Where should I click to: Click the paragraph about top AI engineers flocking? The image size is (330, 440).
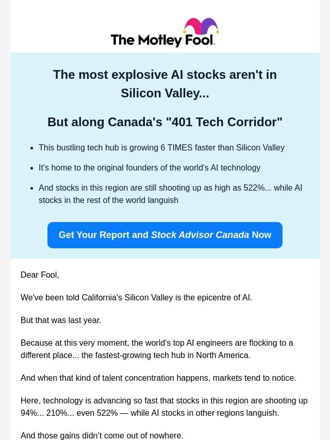point(157,343)
